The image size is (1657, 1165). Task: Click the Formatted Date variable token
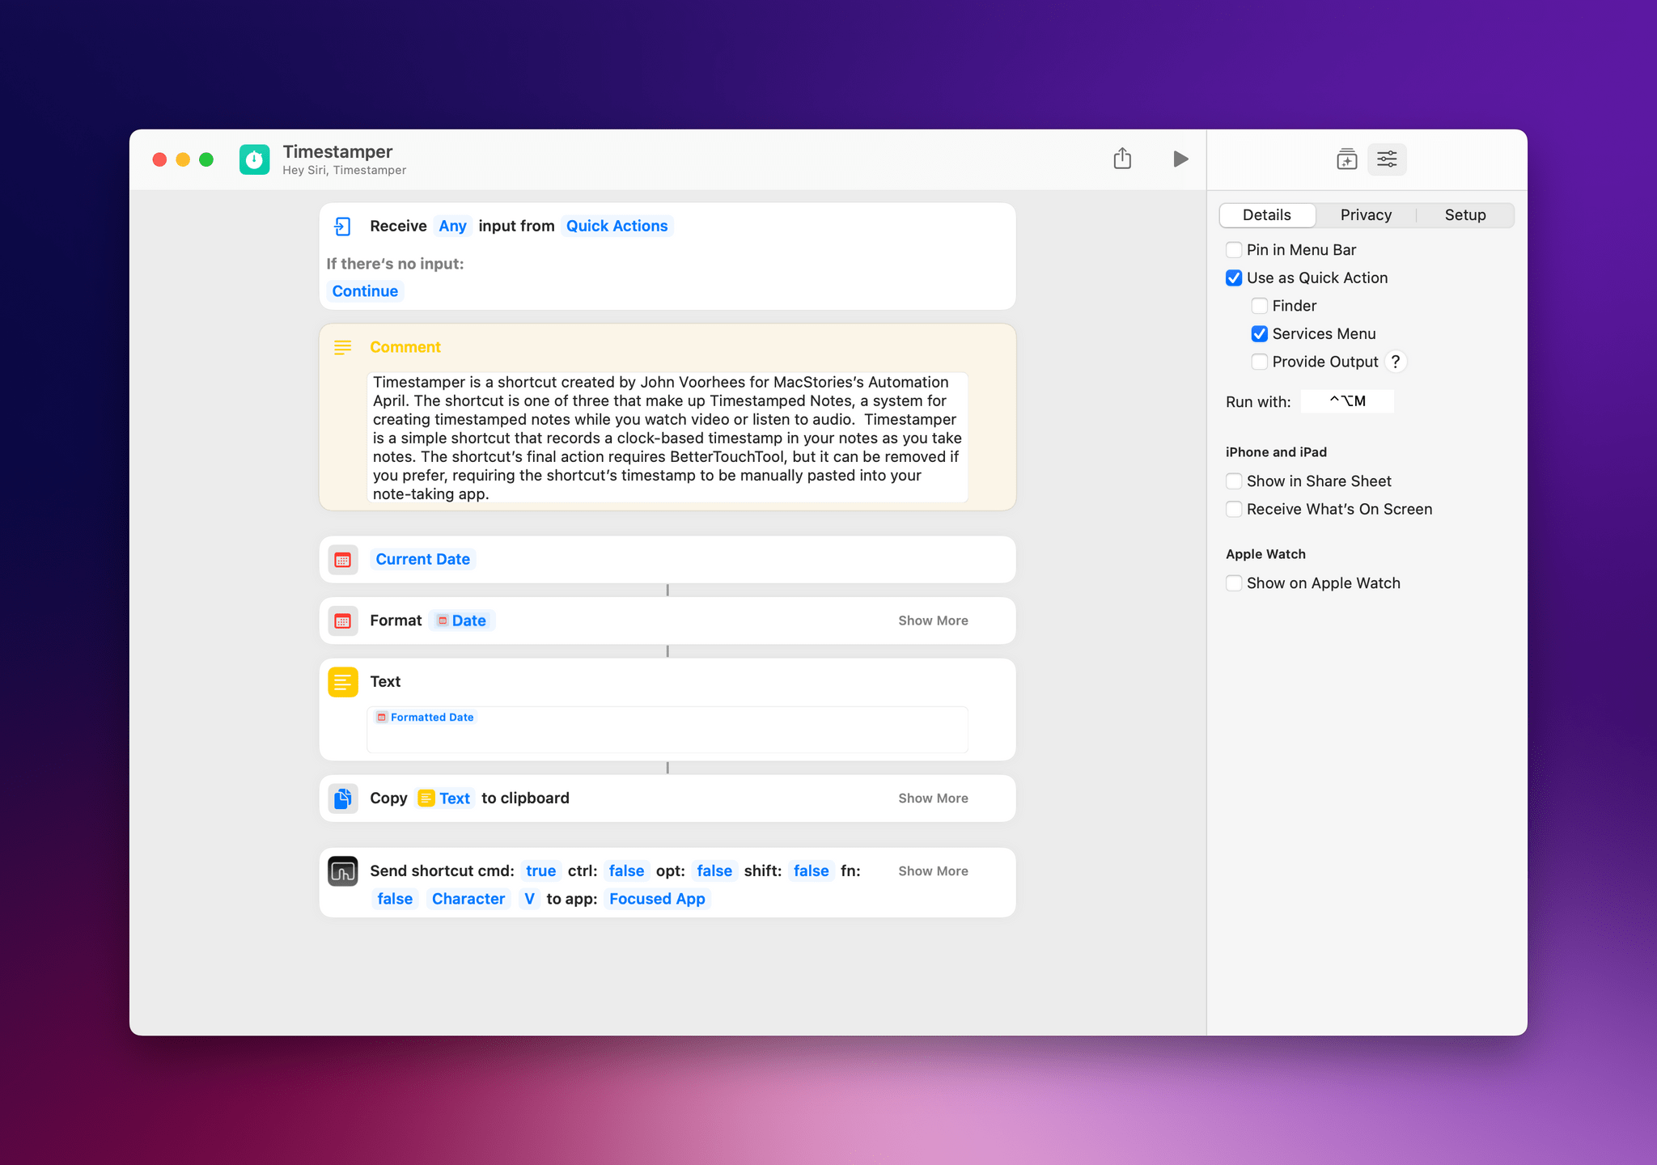[x=426, y=718]
